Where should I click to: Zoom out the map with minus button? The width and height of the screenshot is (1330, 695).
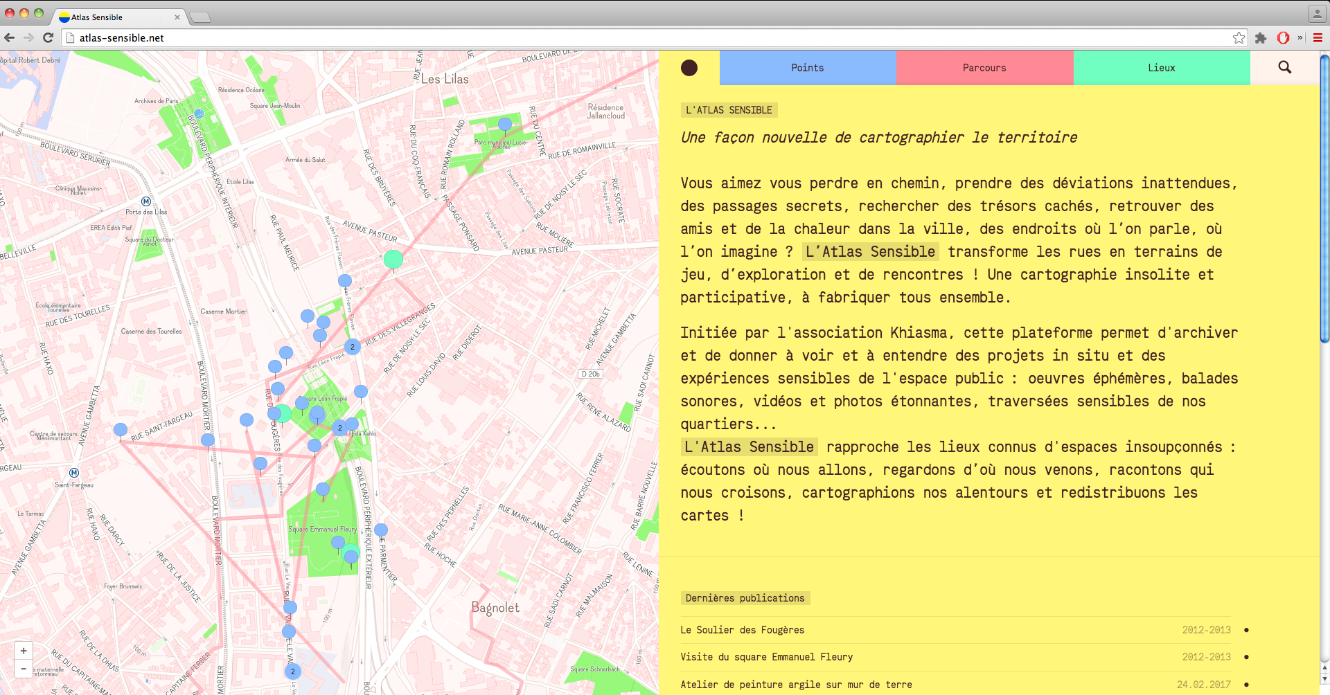pos(24,669)
